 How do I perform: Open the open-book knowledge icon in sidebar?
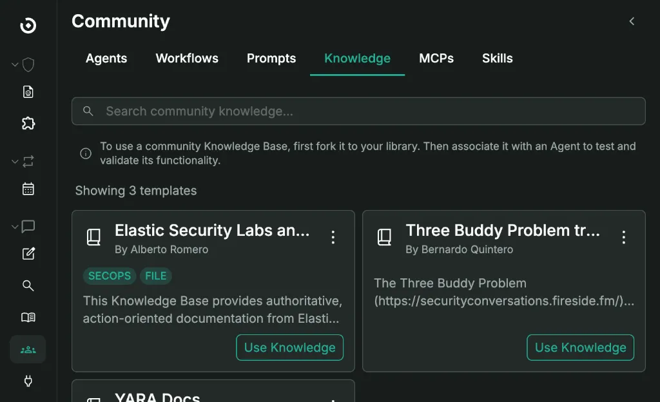(28, 317)
